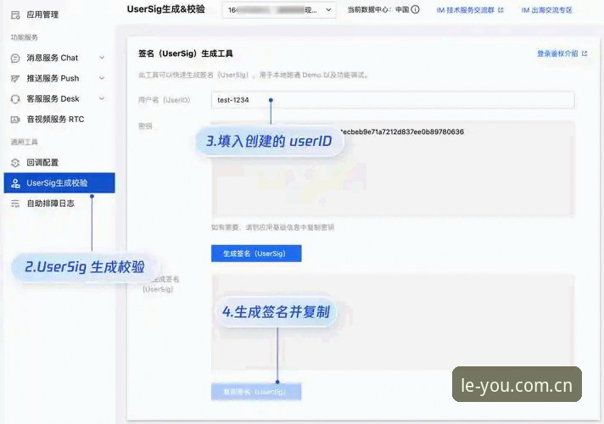Click the UserSig生成&校验 page title
Viewport: 604px width, 424px height.
(166, 9)
